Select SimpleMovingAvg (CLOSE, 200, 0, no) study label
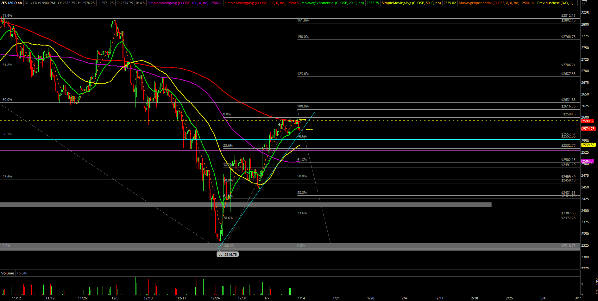Viewport: 598px width, 301px height. tap(255, 3)
